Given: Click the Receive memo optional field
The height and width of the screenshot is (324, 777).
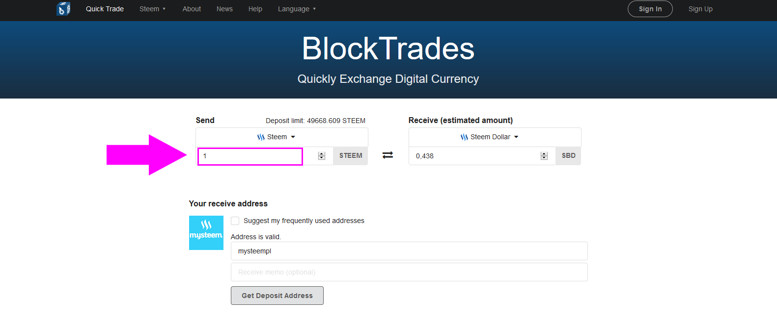Looking at the screenshot, I should point(409,272).
